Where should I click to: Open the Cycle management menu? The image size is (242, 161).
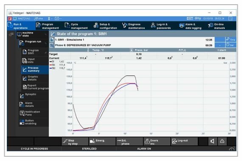76,26
